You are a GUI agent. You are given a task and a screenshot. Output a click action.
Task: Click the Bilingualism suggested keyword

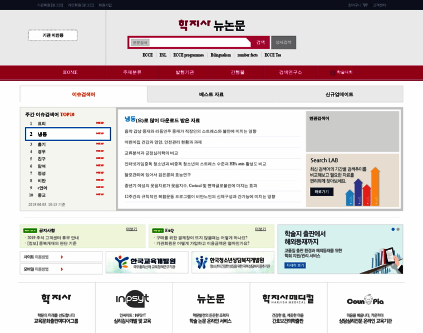tap(220, 55)
